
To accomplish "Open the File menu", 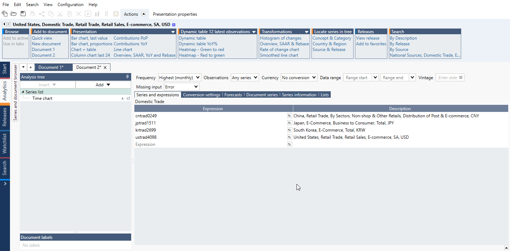I will (x=6, y=5).
